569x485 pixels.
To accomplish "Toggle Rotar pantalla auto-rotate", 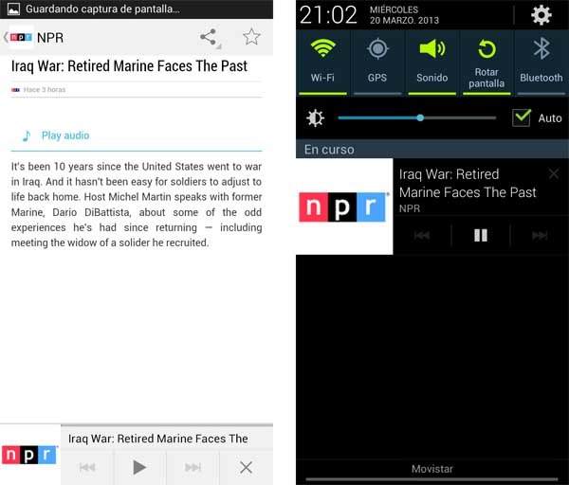I will (x=486, y=62).
